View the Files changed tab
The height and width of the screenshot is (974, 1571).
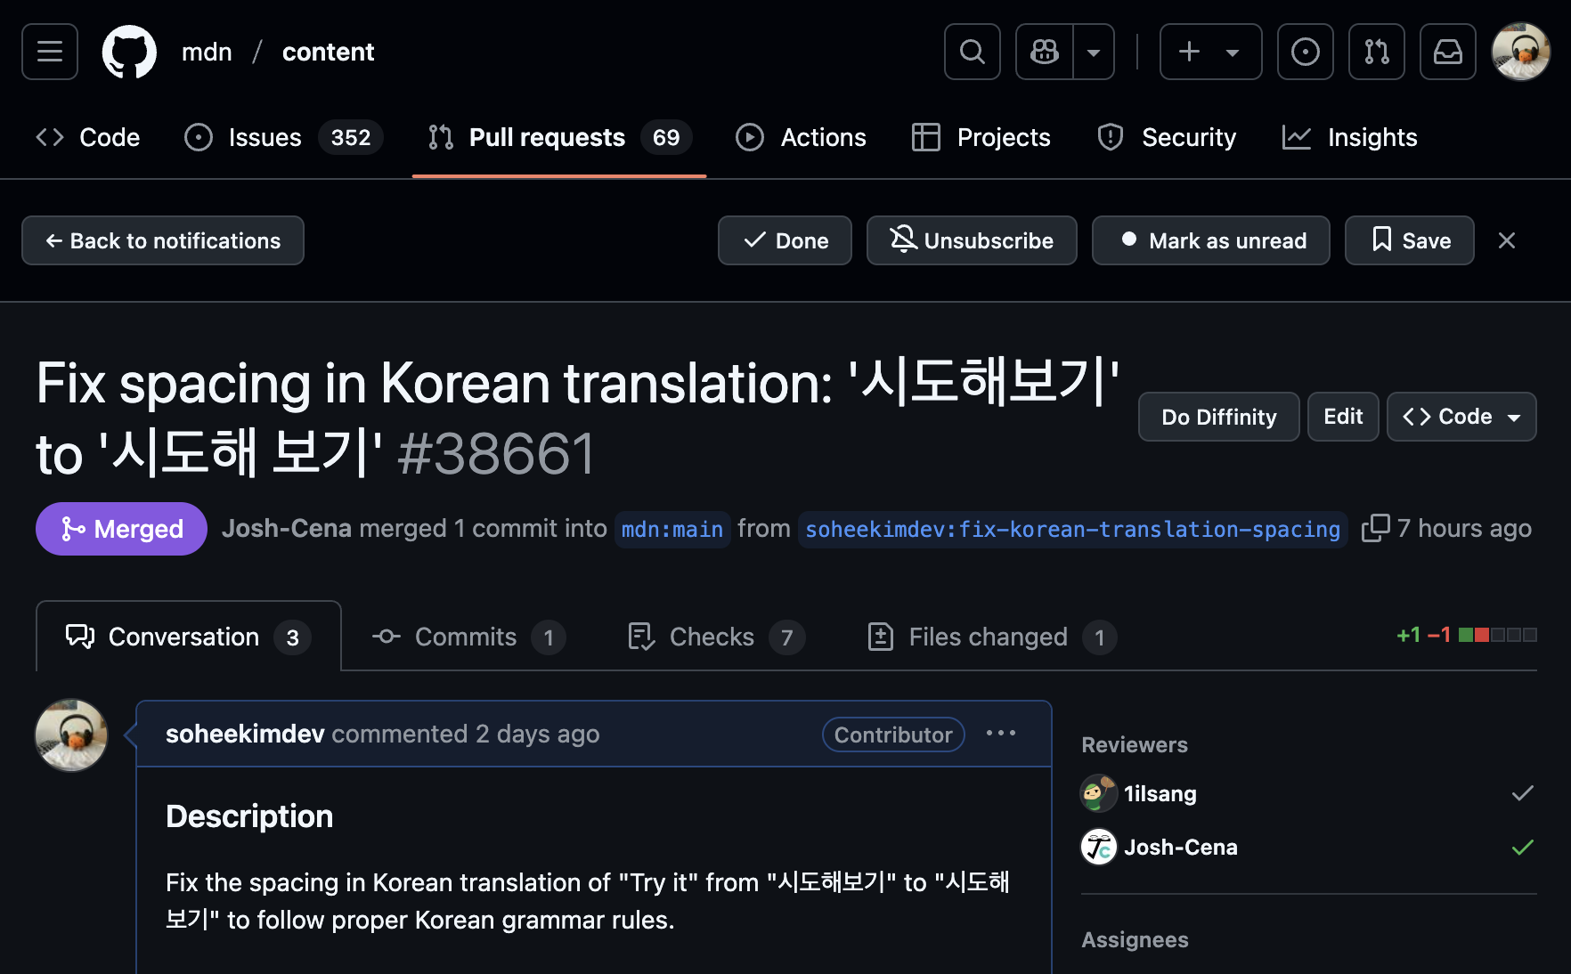click(x=992, y=637)
